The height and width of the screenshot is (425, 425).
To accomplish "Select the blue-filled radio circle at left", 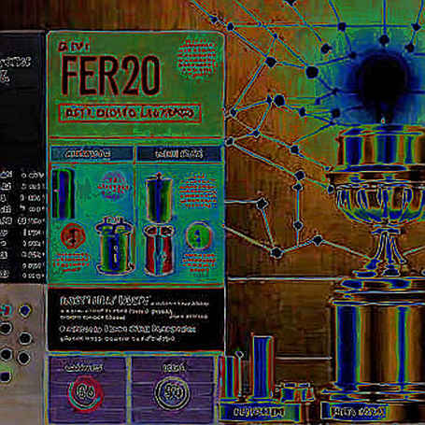I will [x=25, y=310].
